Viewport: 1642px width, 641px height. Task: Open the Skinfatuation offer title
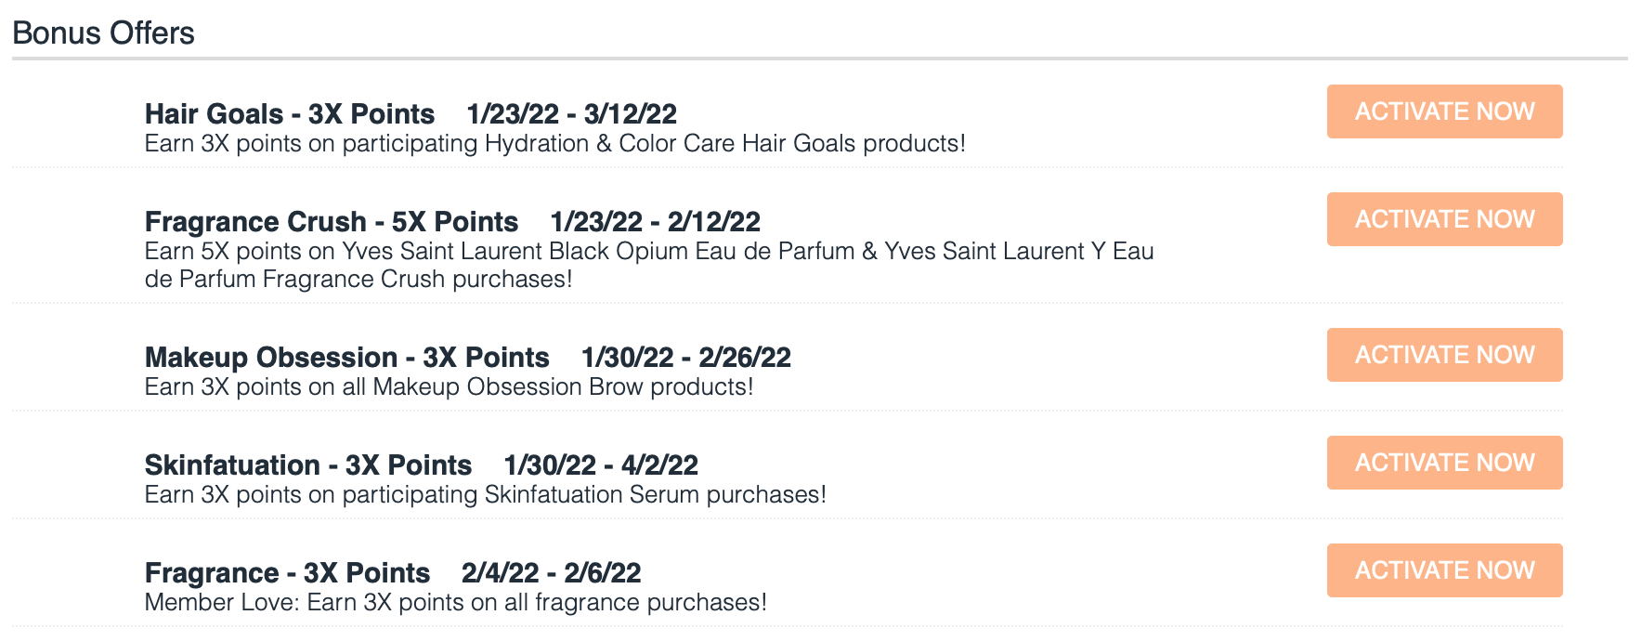[x=306, y=464]
